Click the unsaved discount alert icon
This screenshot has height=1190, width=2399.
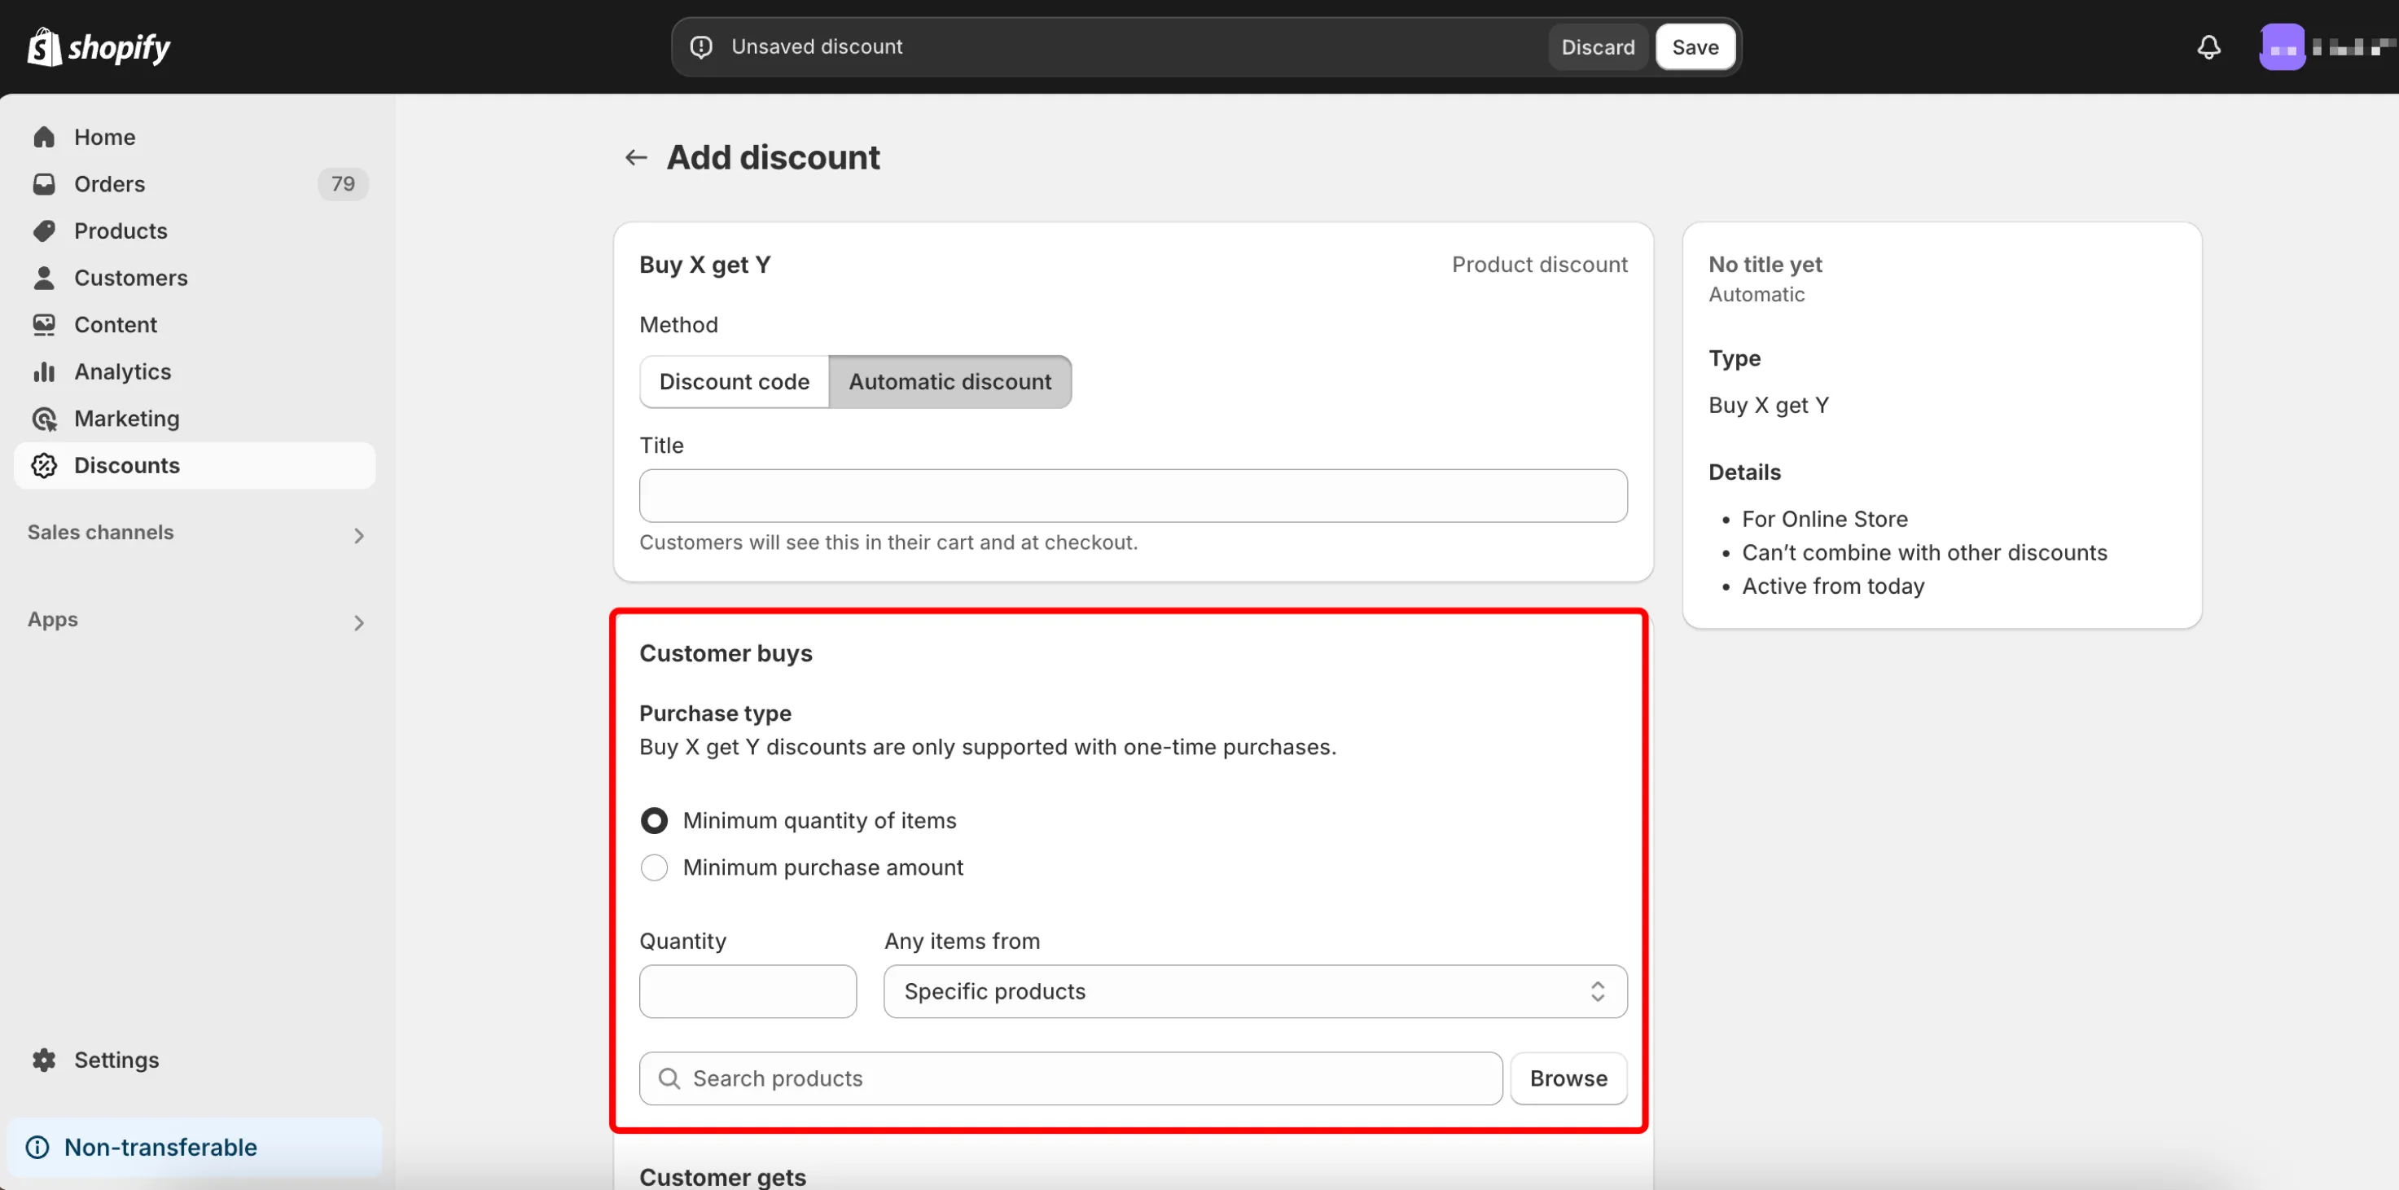pos(701,46)
